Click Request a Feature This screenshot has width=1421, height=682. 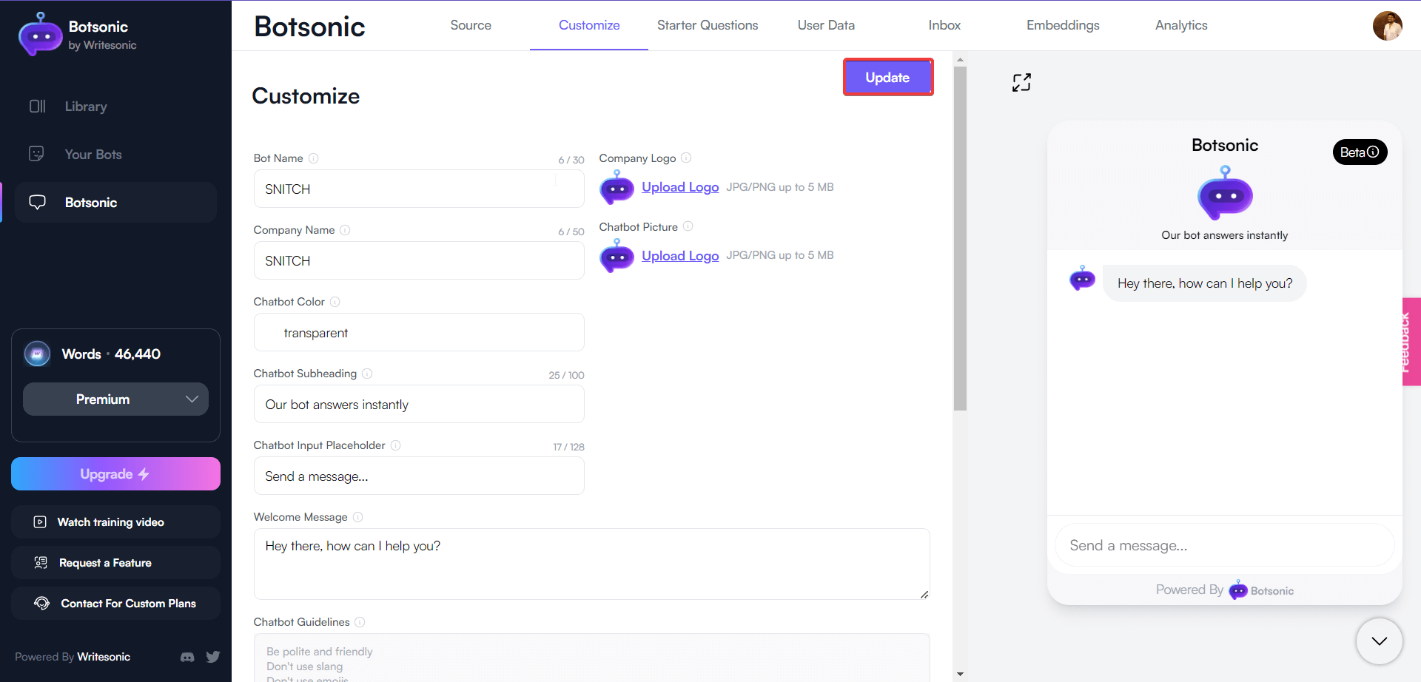click(105, 562)
